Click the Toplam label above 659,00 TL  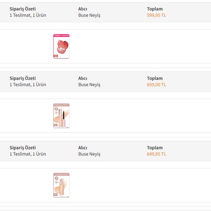155,78
